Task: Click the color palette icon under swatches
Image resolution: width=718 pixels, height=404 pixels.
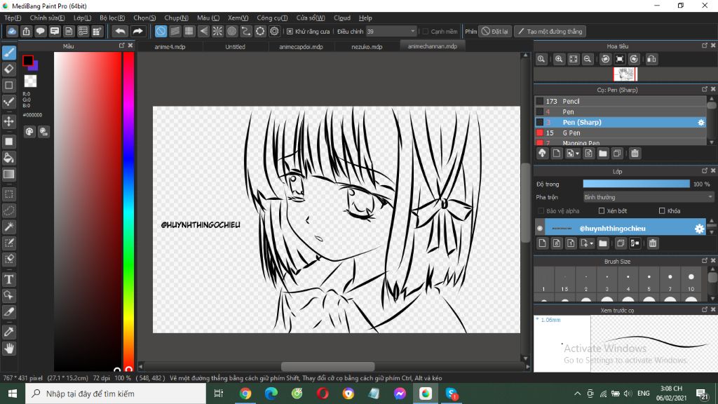Action: pos(29,132)
